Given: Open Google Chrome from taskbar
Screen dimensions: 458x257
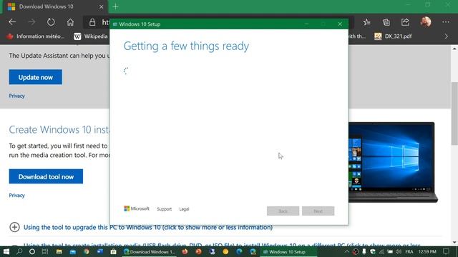Looking at the screenshot, I should pos(87,252).
